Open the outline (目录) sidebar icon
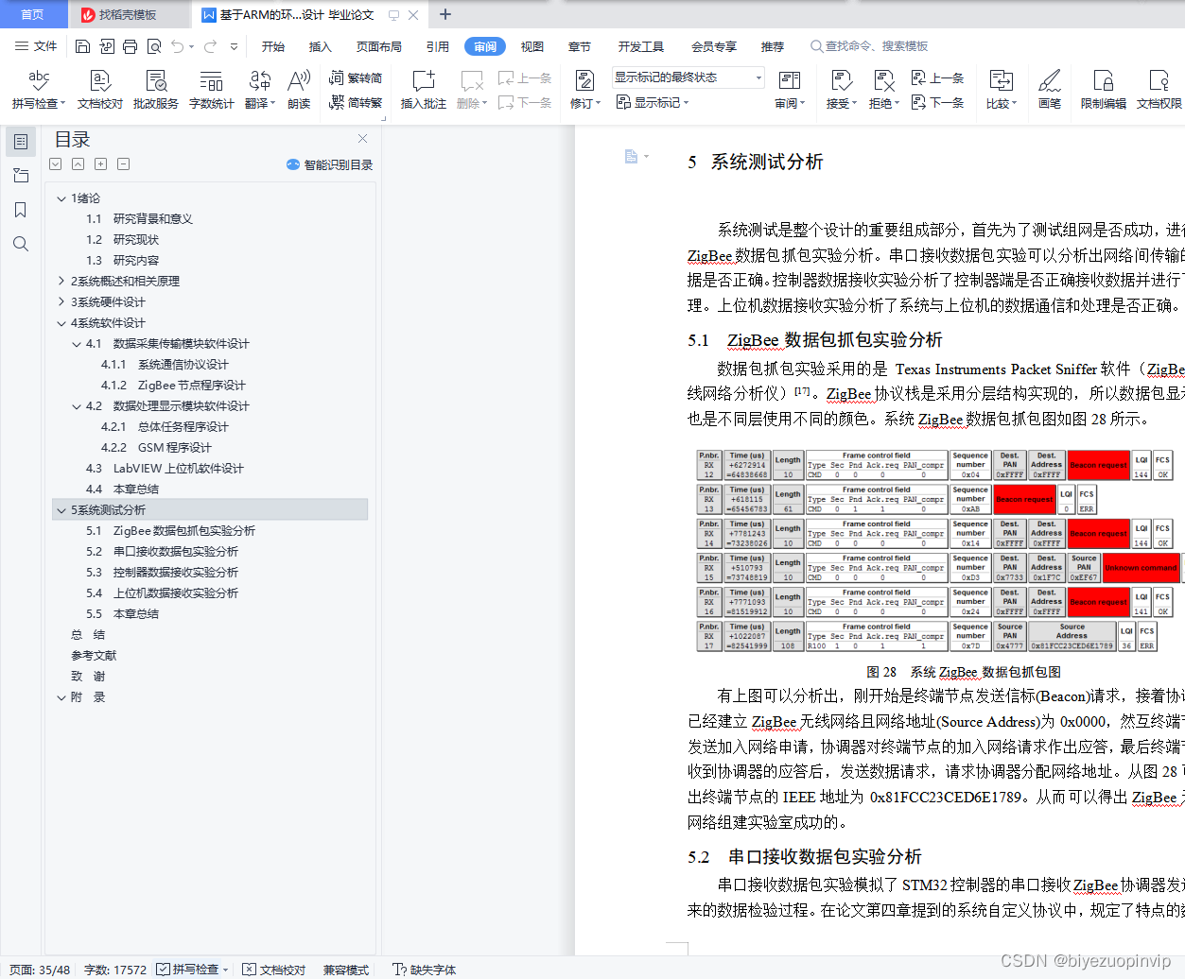 [20, 142]
